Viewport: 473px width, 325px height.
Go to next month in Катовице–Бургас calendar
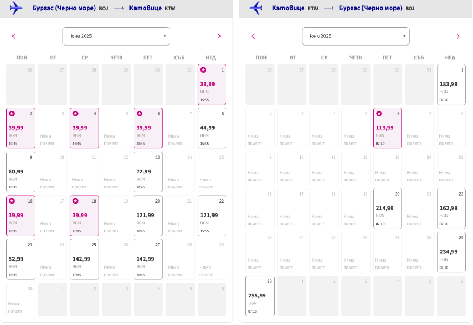click(458, 36)
